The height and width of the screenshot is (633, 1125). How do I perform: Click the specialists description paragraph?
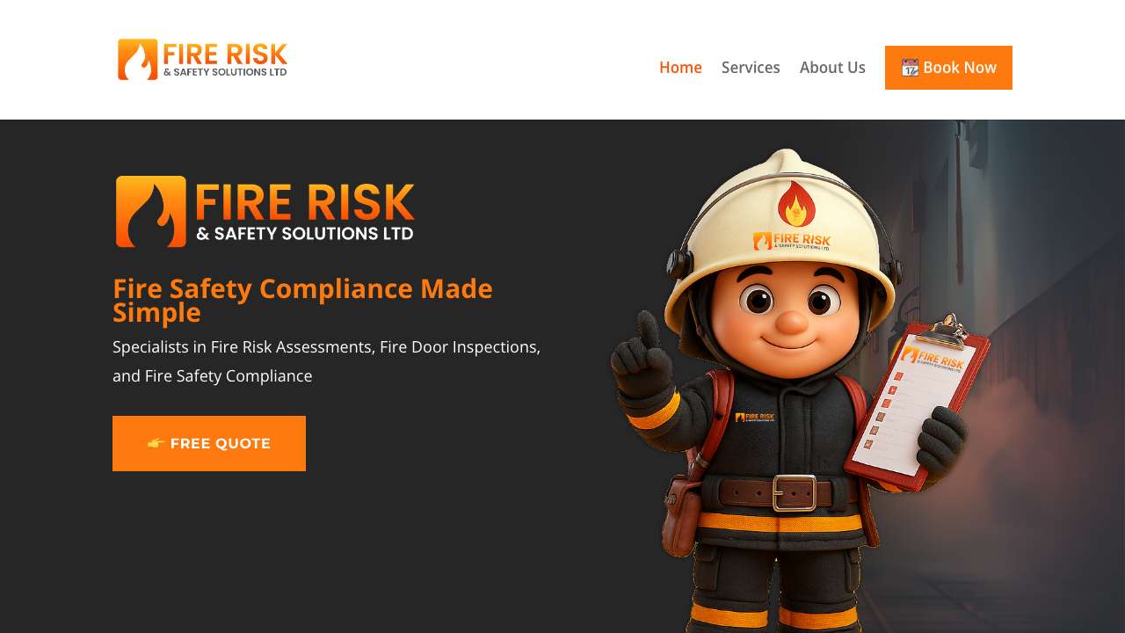(x=327, y=361)
